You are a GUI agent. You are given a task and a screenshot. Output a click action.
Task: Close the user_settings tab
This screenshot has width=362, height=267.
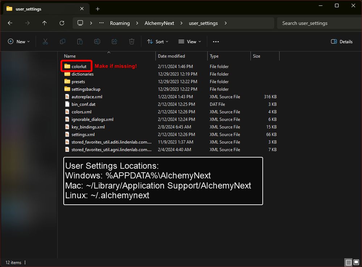(x=82, y=9)
